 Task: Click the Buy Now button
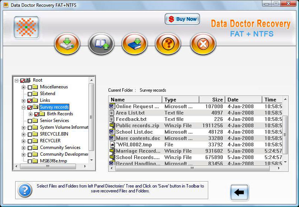click(182, 19)
